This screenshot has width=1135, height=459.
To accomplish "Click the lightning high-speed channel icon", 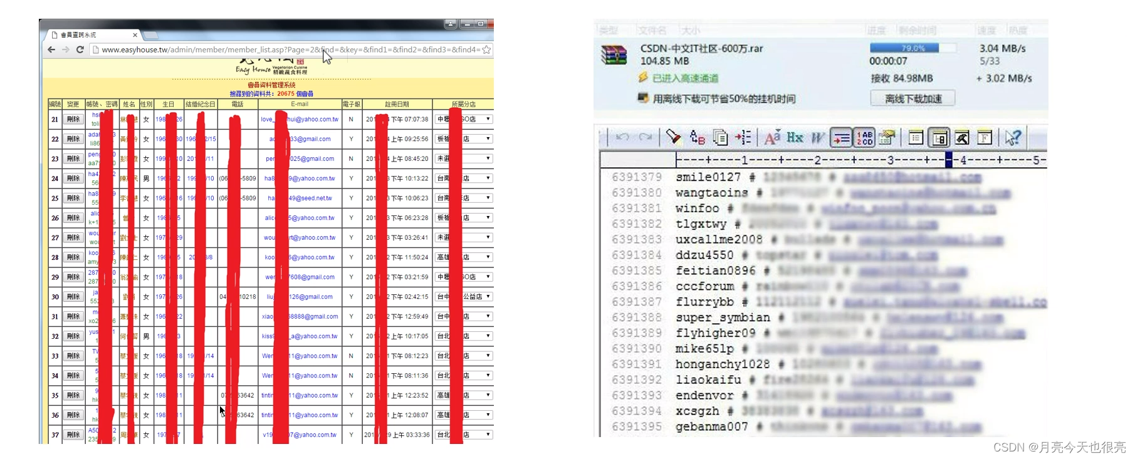I will point(643,78).
